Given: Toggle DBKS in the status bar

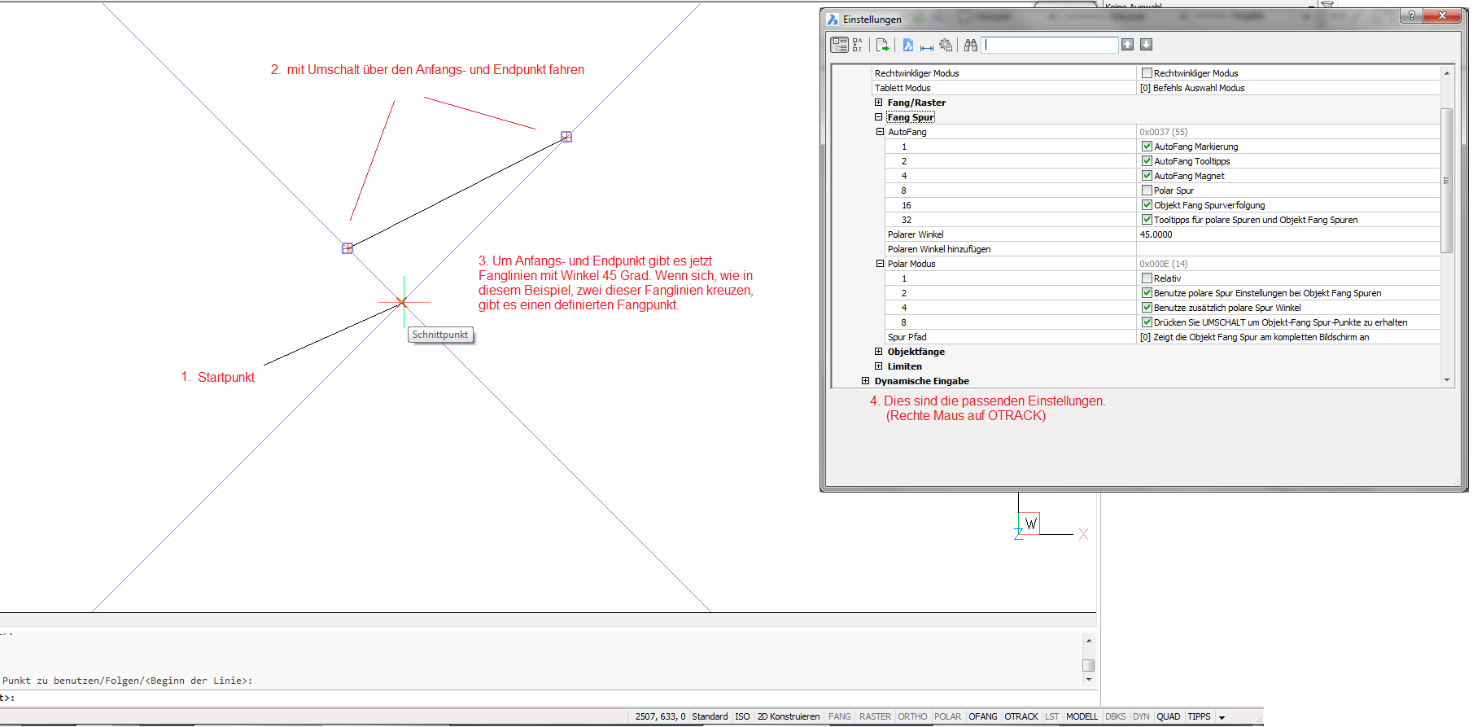Looking at the screenshot, I should click(1116, 716).
